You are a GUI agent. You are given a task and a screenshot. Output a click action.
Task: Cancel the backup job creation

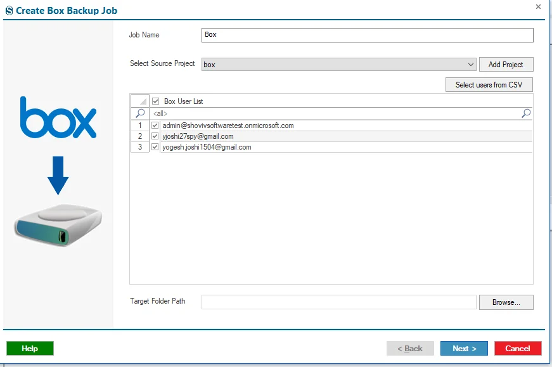(x=518, y=349)
